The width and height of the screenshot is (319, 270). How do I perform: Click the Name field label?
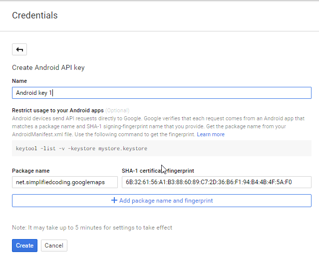click(19, 81)
